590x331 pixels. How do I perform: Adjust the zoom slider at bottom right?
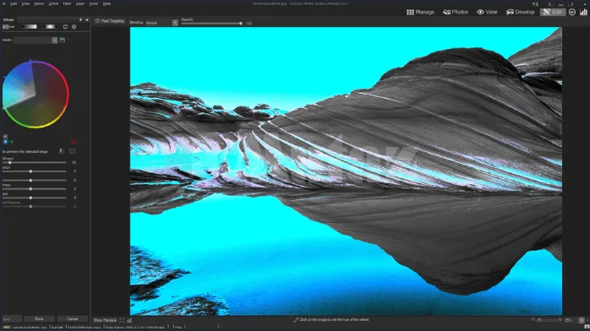point(547,320)
